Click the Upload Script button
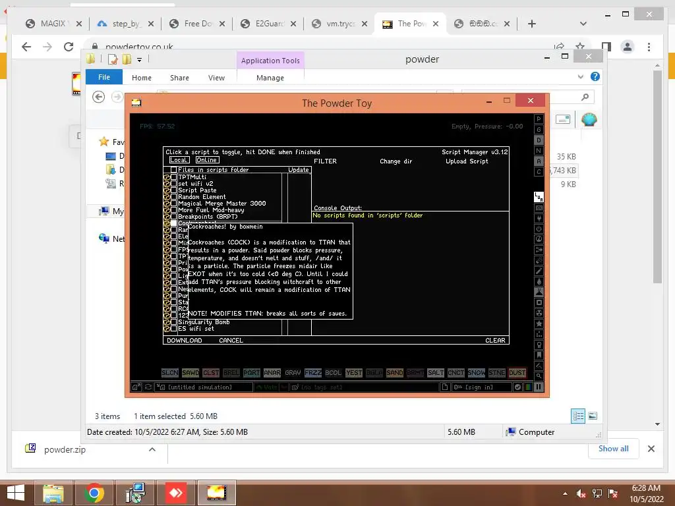 coord(467,161)
